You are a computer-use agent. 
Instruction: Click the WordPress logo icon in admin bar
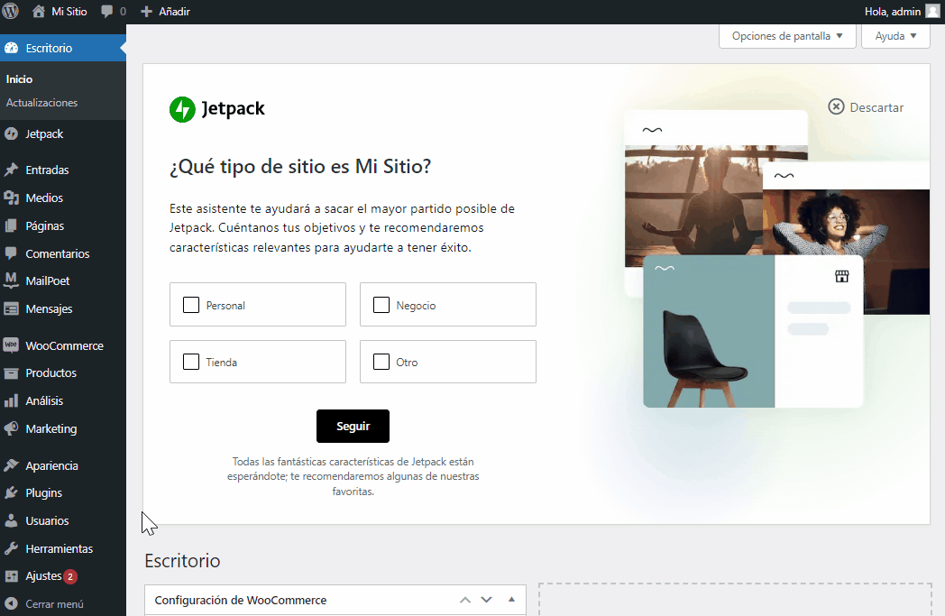pyautogui.click(x=11, y=11)
